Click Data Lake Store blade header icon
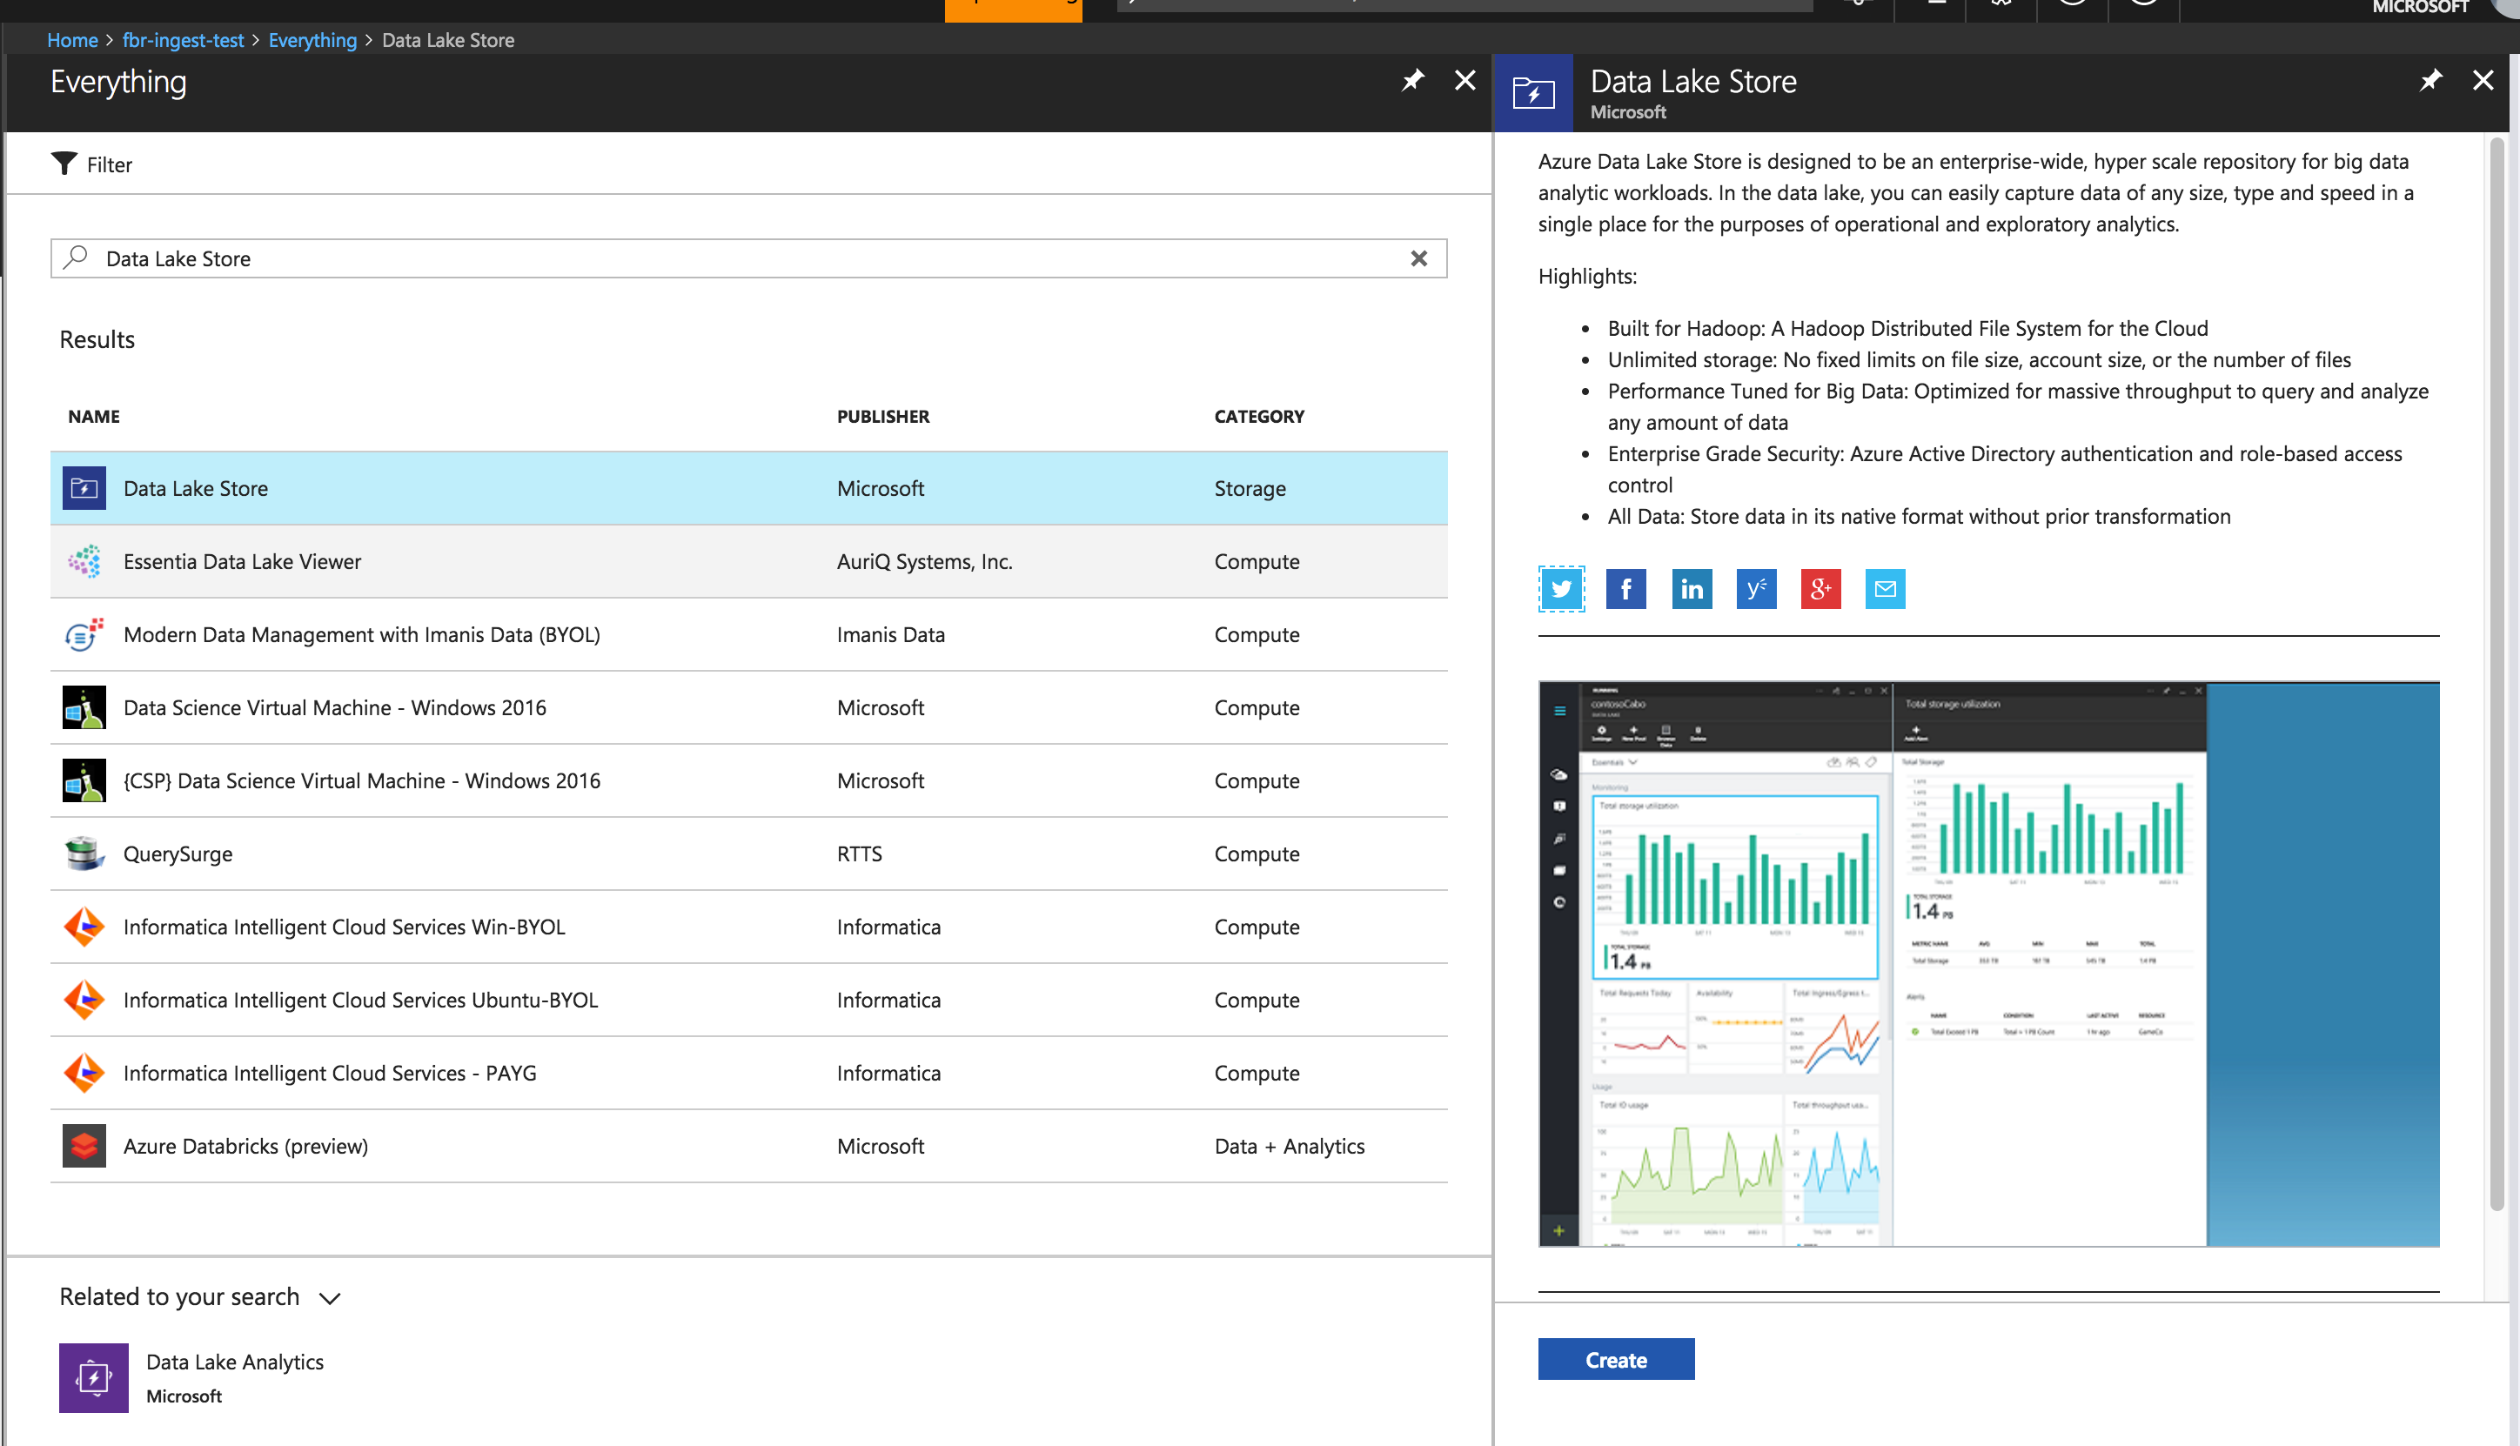This screenshot has height=1446, width=2520. click(x=1533, y=93)
